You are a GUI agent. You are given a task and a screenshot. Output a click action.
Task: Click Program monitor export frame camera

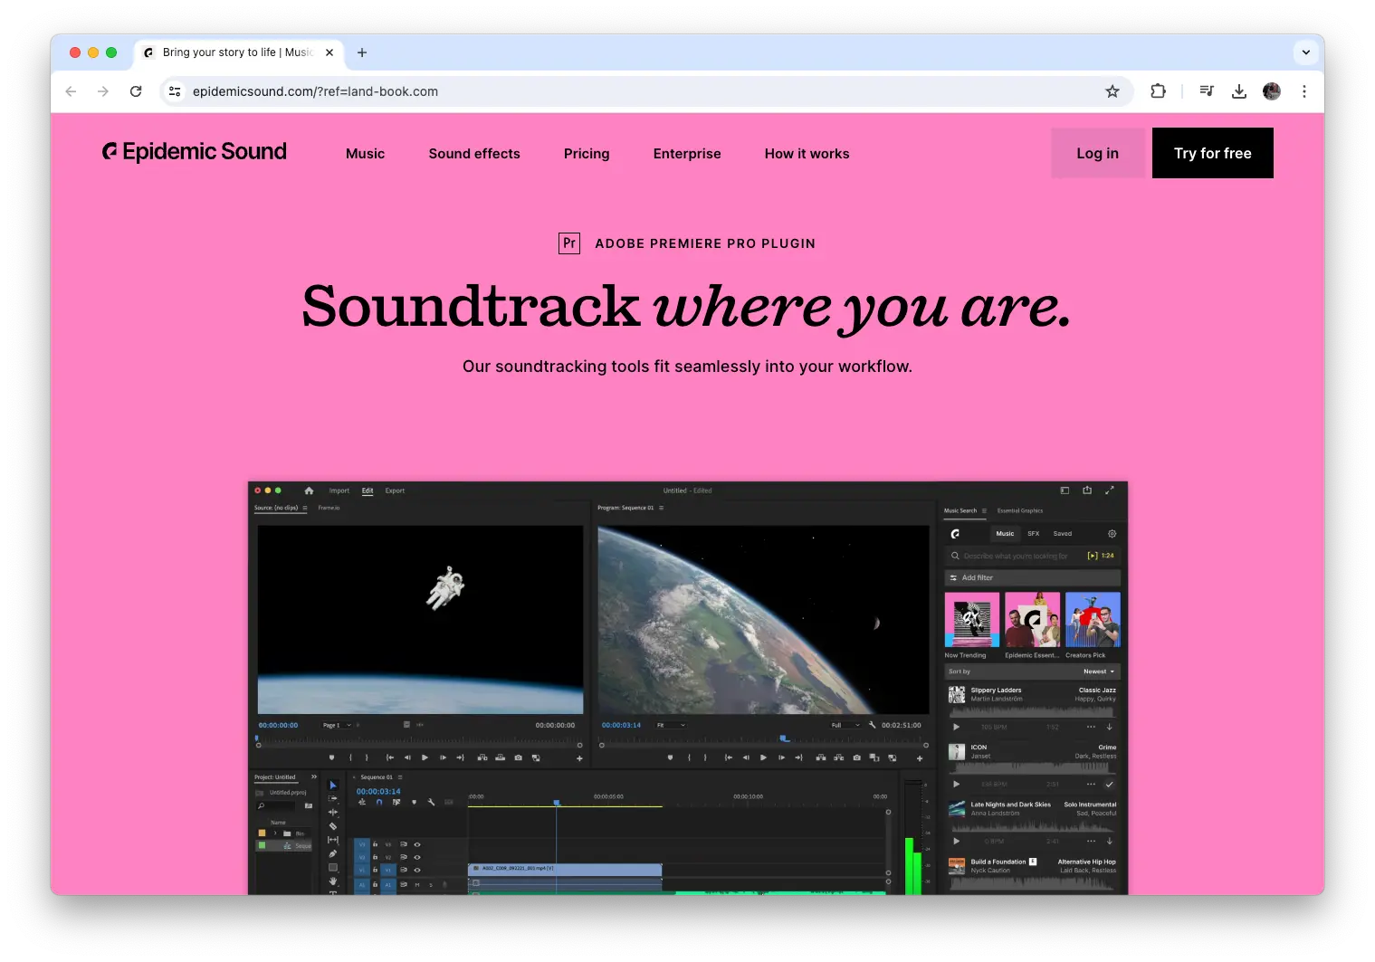856,757
